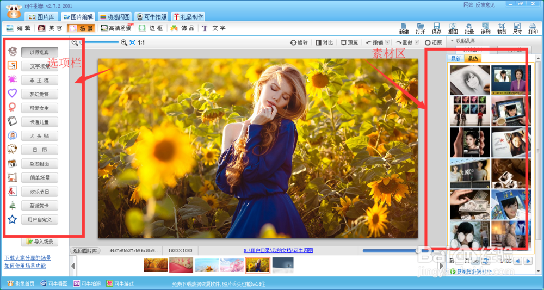Viewport: 544px width, 290px height.
Task: Restore original with 还原
Action: coord(434,42)
